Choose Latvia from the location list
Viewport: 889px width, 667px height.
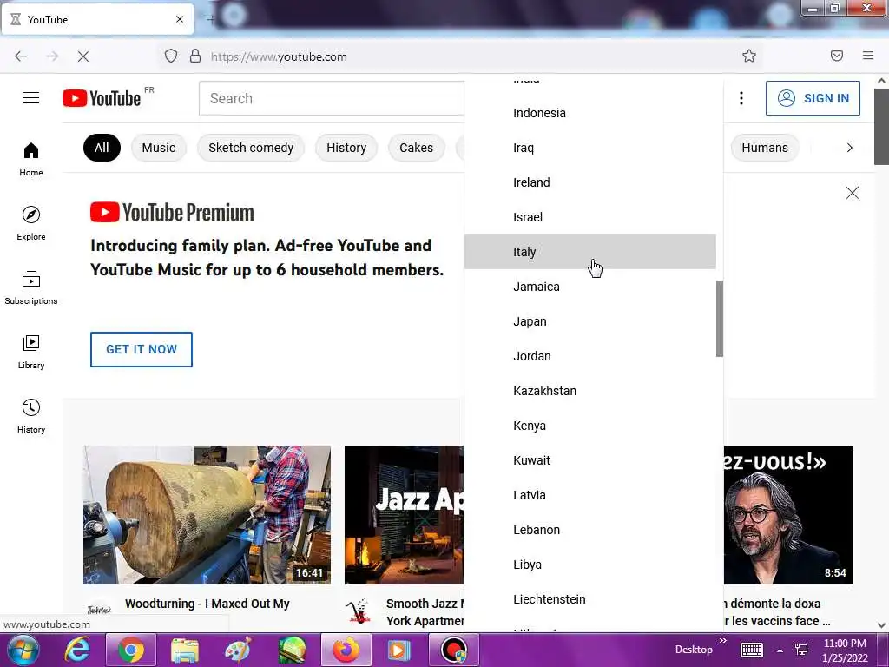tap(589, 495)
